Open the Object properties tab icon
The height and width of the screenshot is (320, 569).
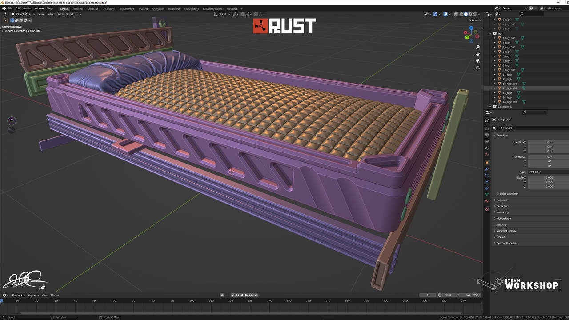tap(487, 163)
